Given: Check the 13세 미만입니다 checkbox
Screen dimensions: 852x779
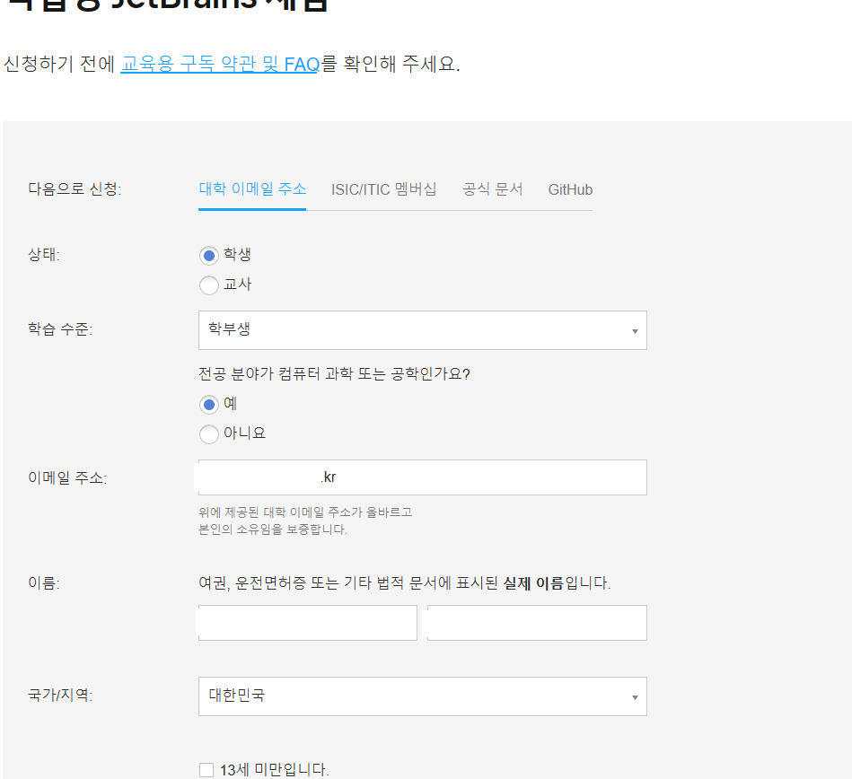Looking at the screenshot, I should coord(206,770).
